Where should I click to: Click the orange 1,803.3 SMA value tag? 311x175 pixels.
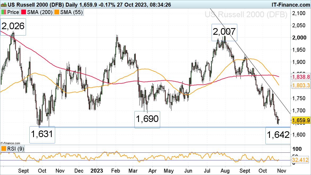click(x=301, y=86)
